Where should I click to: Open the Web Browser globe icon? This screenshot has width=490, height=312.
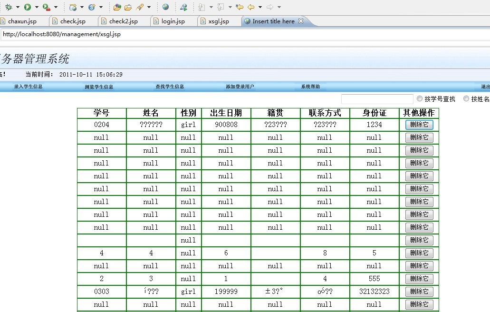click(165, 7)
